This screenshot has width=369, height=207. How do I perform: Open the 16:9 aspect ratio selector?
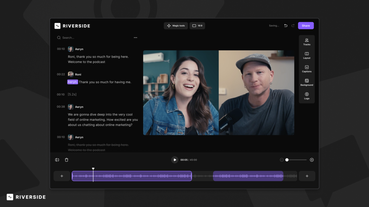pyautogui.click(x=197, y=26)
